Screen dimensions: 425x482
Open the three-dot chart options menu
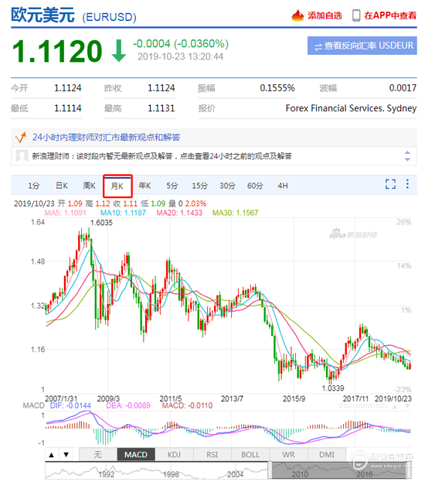[407, 184]
